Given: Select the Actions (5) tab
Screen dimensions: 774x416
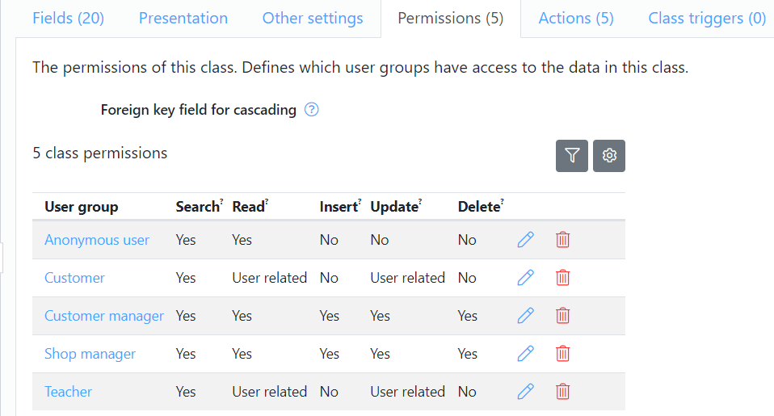Looking at the screenshot, I should coord(576,19).
